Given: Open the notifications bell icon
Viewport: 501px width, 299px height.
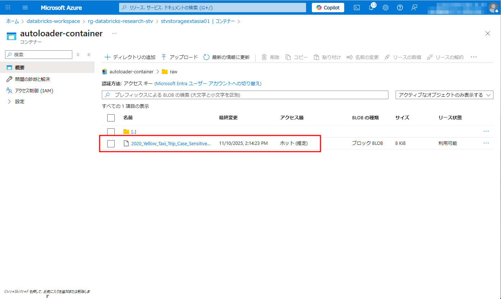Looking at the screenshot, I should pos(371,8).
